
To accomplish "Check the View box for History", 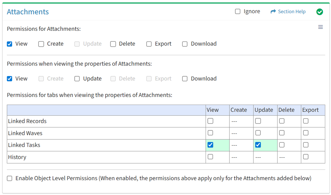I will (x=210, y=157).
